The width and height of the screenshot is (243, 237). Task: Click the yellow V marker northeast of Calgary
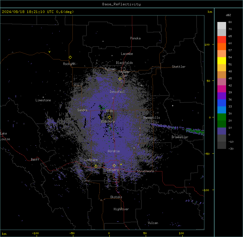[121, 164]
